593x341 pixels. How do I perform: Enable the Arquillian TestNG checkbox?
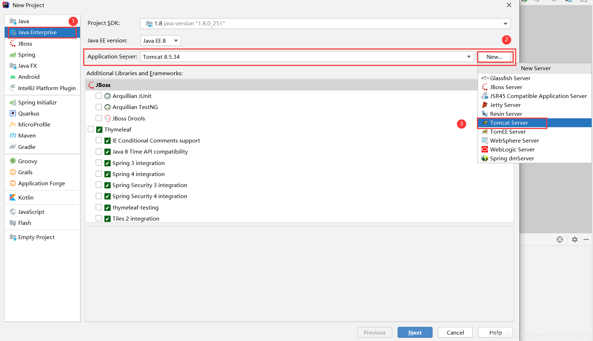point(99,107)
